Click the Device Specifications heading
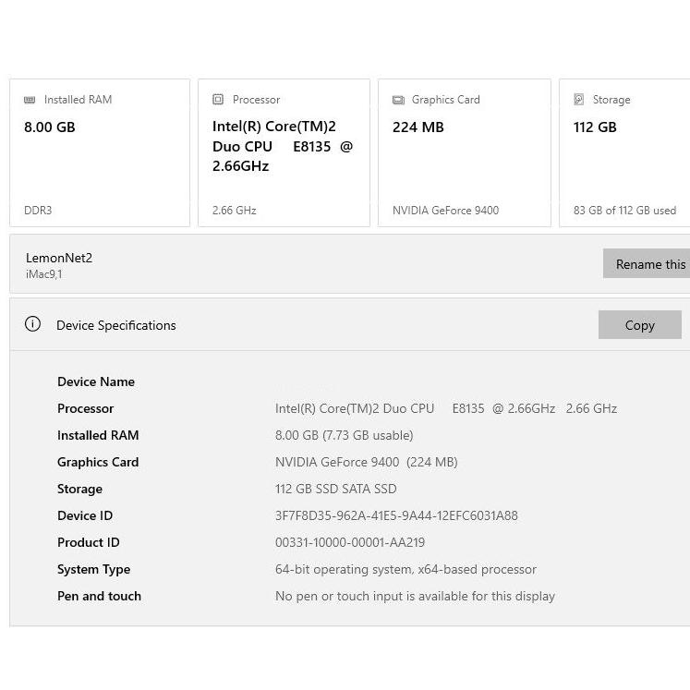The width and height of the screenshot is (690, 690). (116, 325)
